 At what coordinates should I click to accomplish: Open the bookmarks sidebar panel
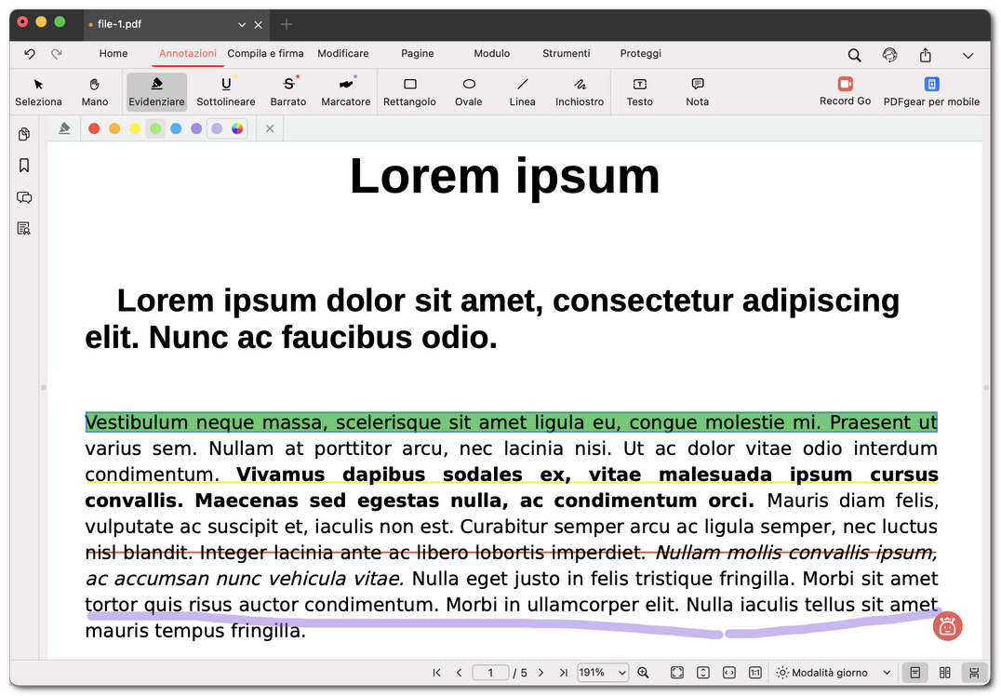pyautogui.click(x=23, y=165)
